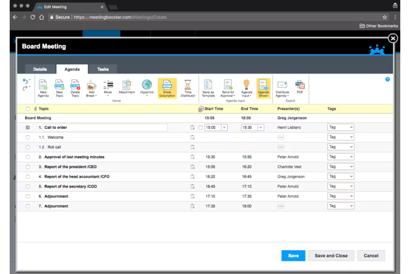Screen dimensions: 410x274
Task: Add presenter via ellipsis in item 7 Adjournment
Action: 281,206
